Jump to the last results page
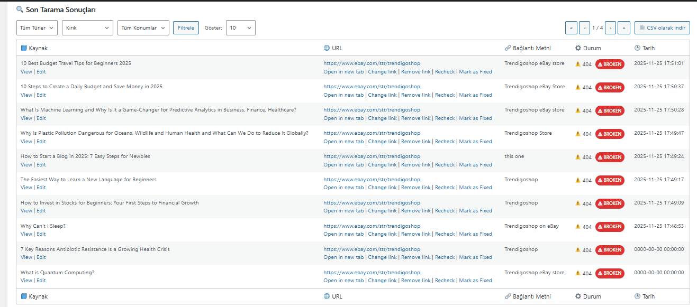The width and height of the screenshot is (697, 307). point(624,28)
